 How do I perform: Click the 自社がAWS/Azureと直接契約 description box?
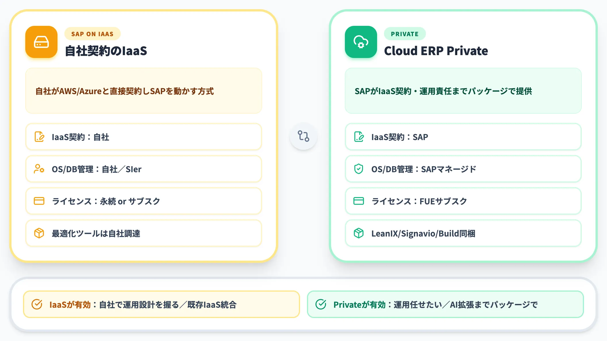coord(144,91)
